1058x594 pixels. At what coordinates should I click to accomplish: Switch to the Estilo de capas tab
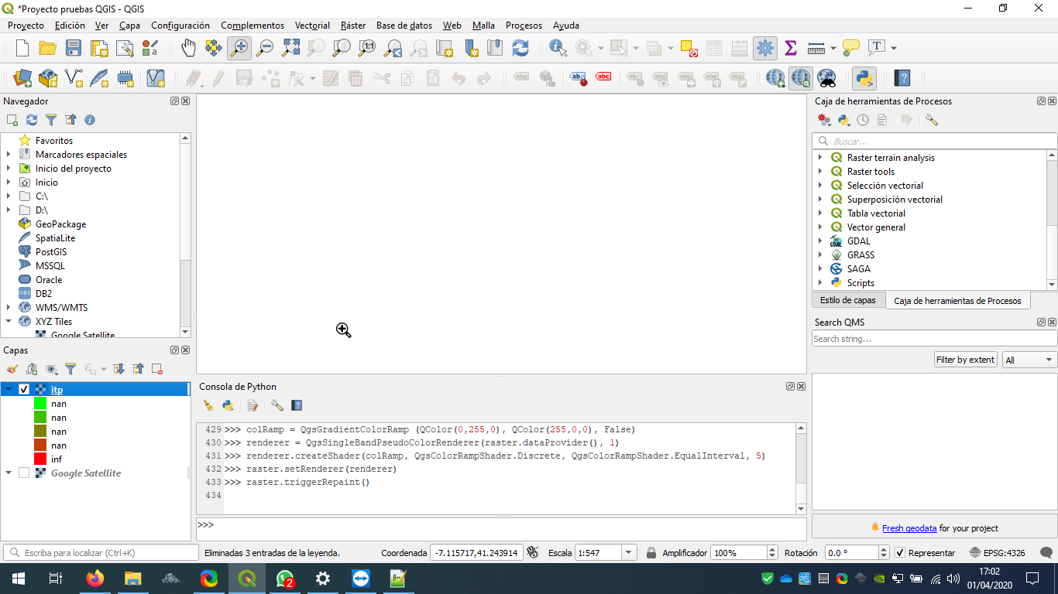[x=848, y=300]
